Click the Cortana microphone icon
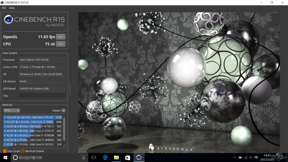 84,157
